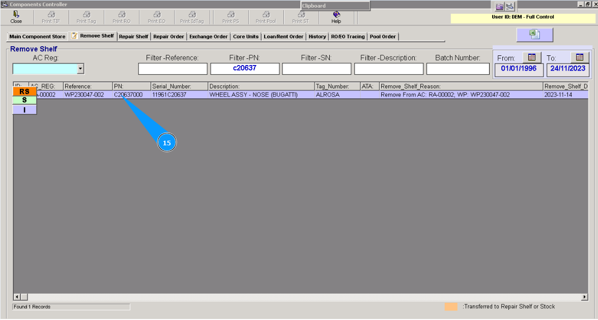Click the Filter-Reference input field
The width and height of the screenshot is (598, 320).
173,69
